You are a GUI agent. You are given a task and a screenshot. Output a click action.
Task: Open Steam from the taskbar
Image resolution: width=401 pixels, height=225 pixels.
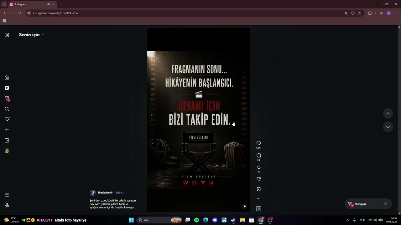233,220
